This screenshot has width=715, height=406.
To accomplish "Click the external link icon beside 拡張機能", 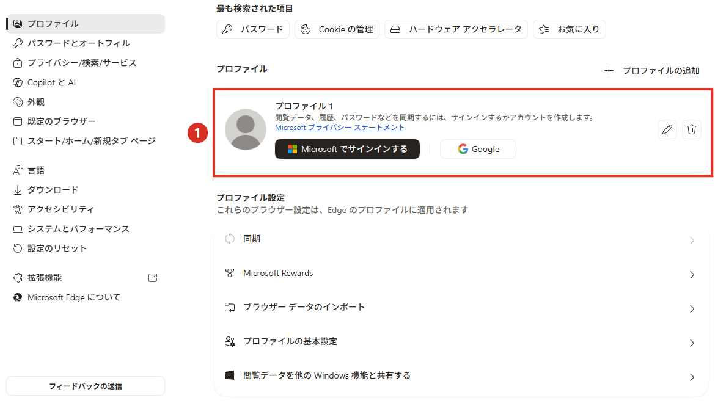I will pos(153,278).
